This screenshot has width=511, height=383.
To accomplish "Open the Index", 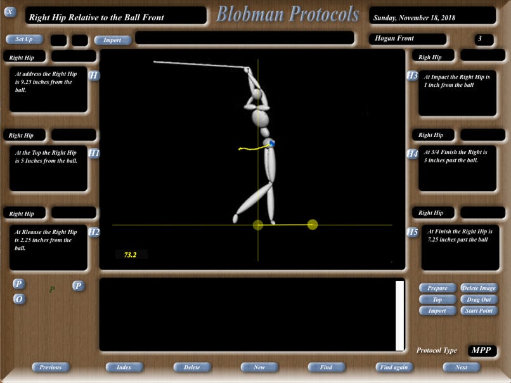I will 124,367.
